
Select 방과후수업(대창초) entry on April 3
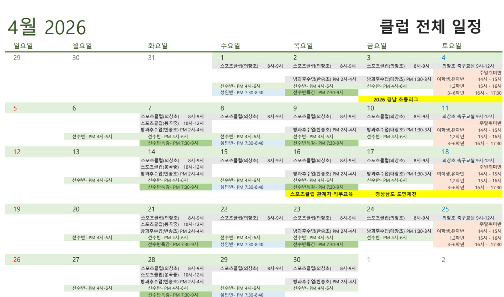coord(399,79)
